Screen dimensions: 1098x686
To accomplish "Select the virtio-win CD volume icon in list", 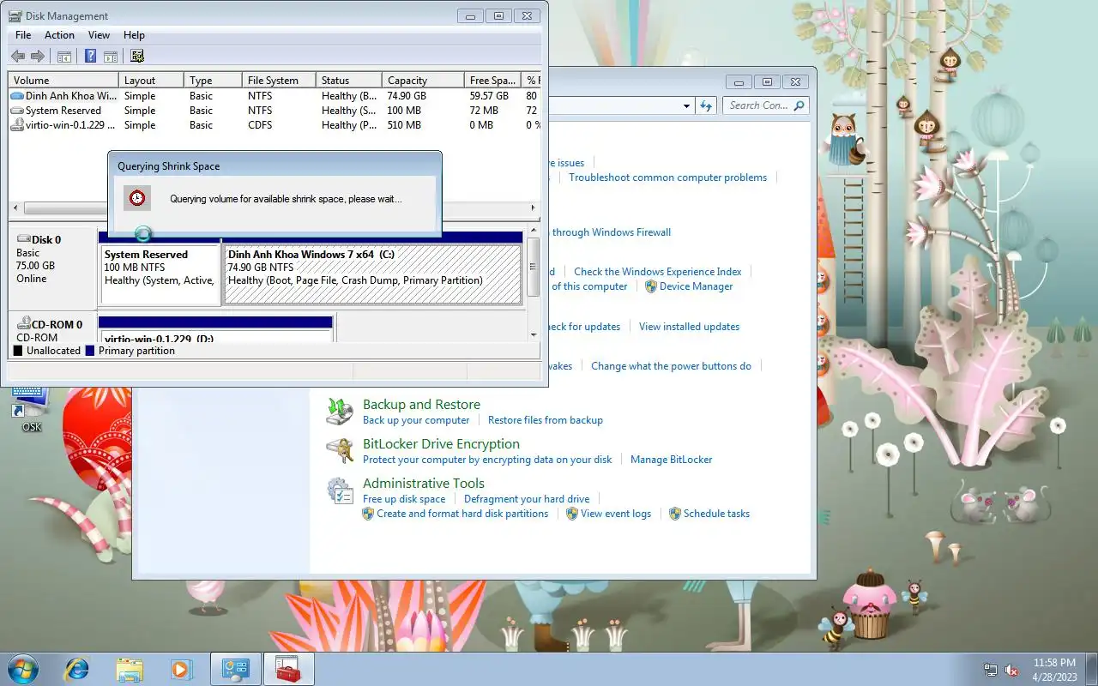I will click(17, 125).
